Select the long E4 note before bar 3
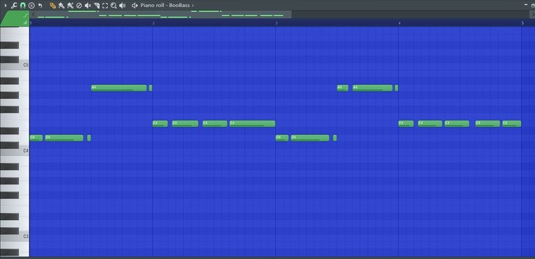This screenshot has height=259, width=535. [x=252, y=124]
